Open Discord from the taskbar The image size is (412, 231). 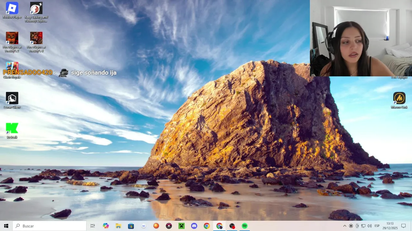pyautogui.click(x=194, y=226)
